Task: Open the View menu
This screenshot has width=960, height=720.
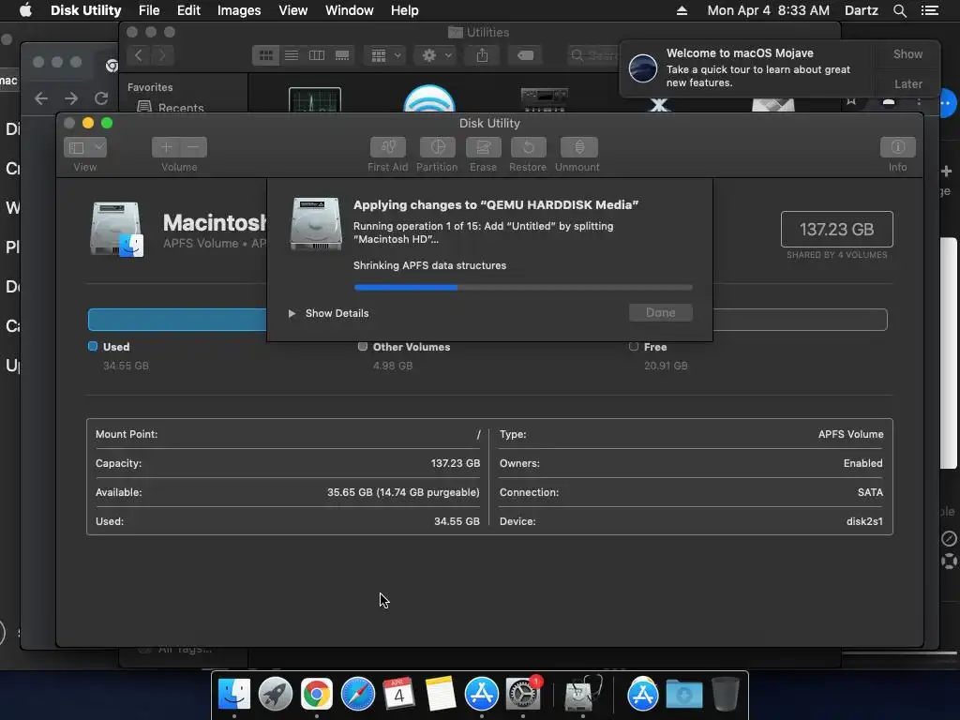Action: click(292, 10)
